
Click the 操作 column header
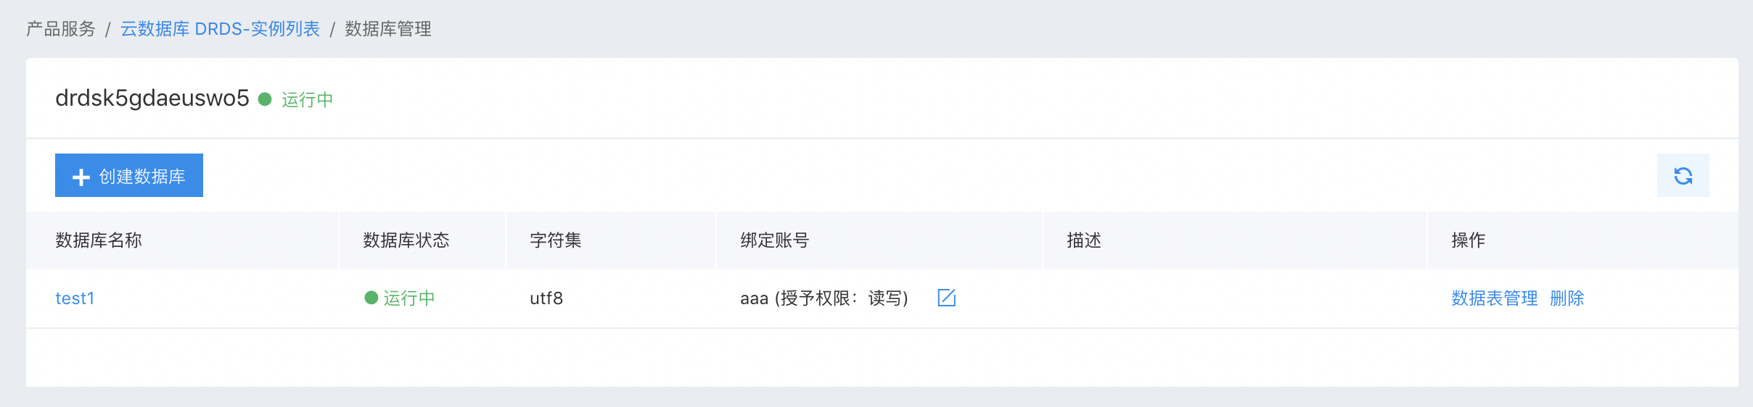point(1469,240)
